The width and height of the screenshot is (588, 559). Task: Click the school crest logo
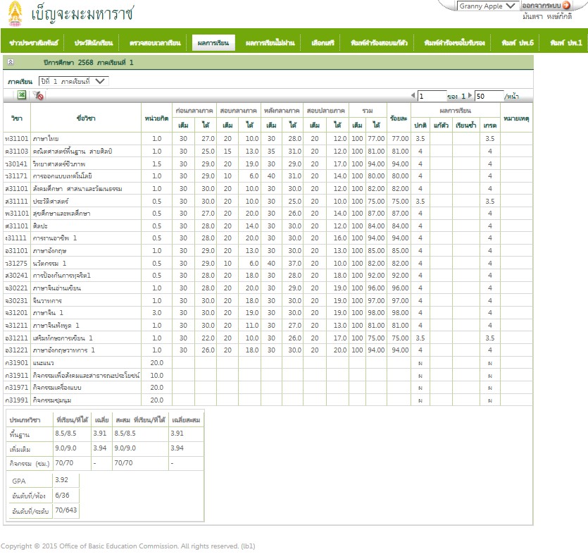[x=15, y=14]
